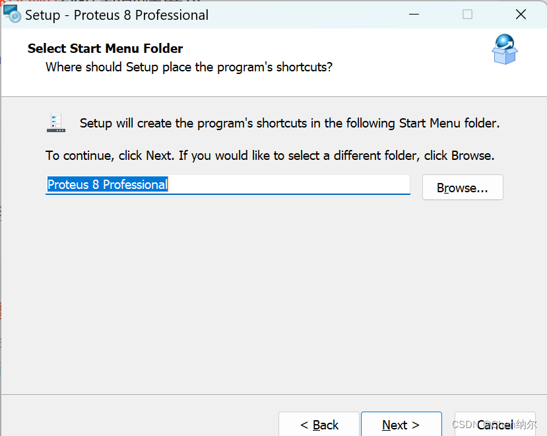The height and width of the screenshot is (436, 547).
Task: Click the 'Select Start Menu Folder' heading
Action: (105, 48)
